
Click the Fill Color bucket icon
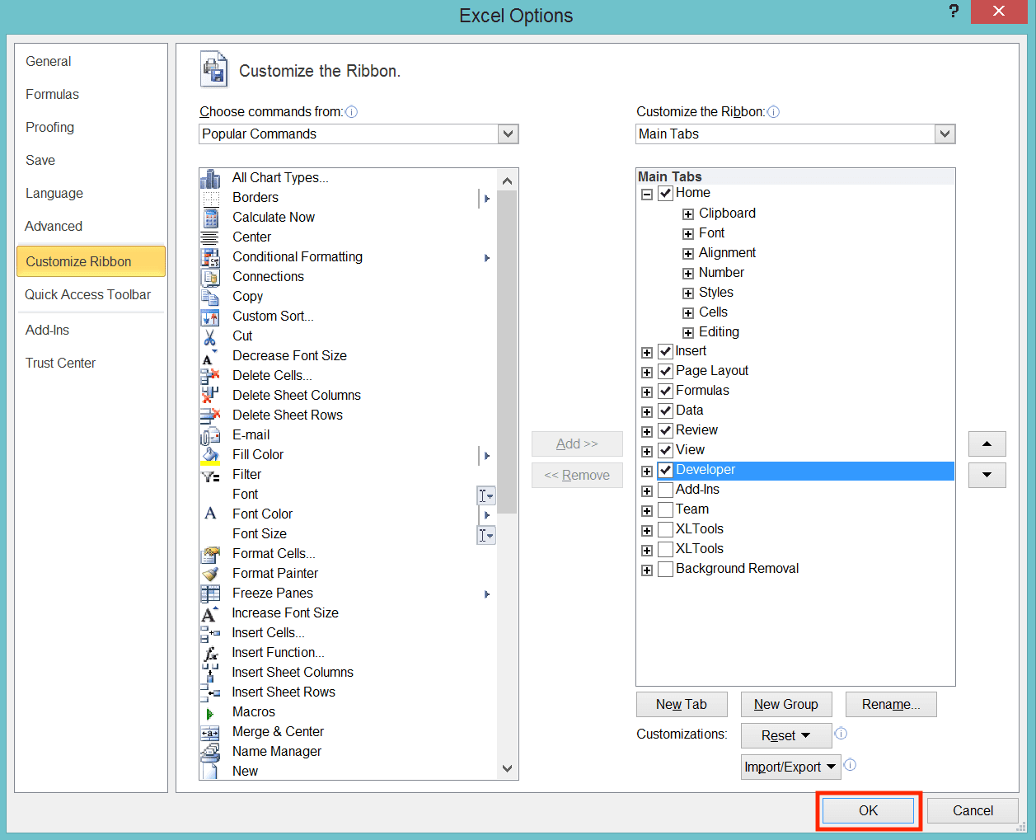point(210,456)
